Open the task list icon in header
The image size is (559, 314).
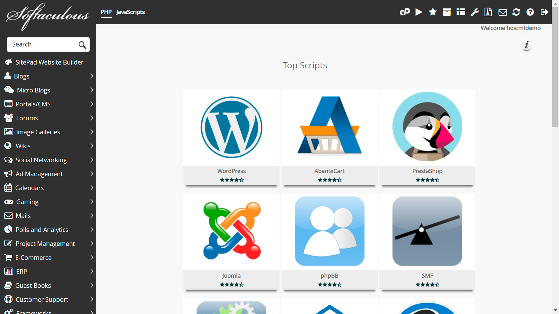(461, 12)
